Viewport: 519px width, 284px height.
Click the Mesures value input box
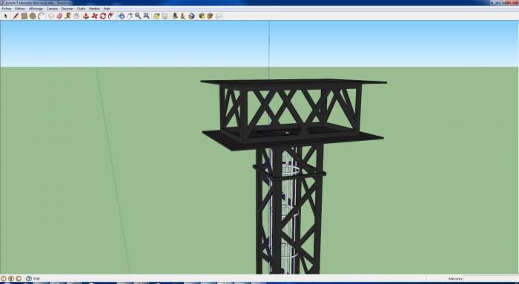point(491,279)
